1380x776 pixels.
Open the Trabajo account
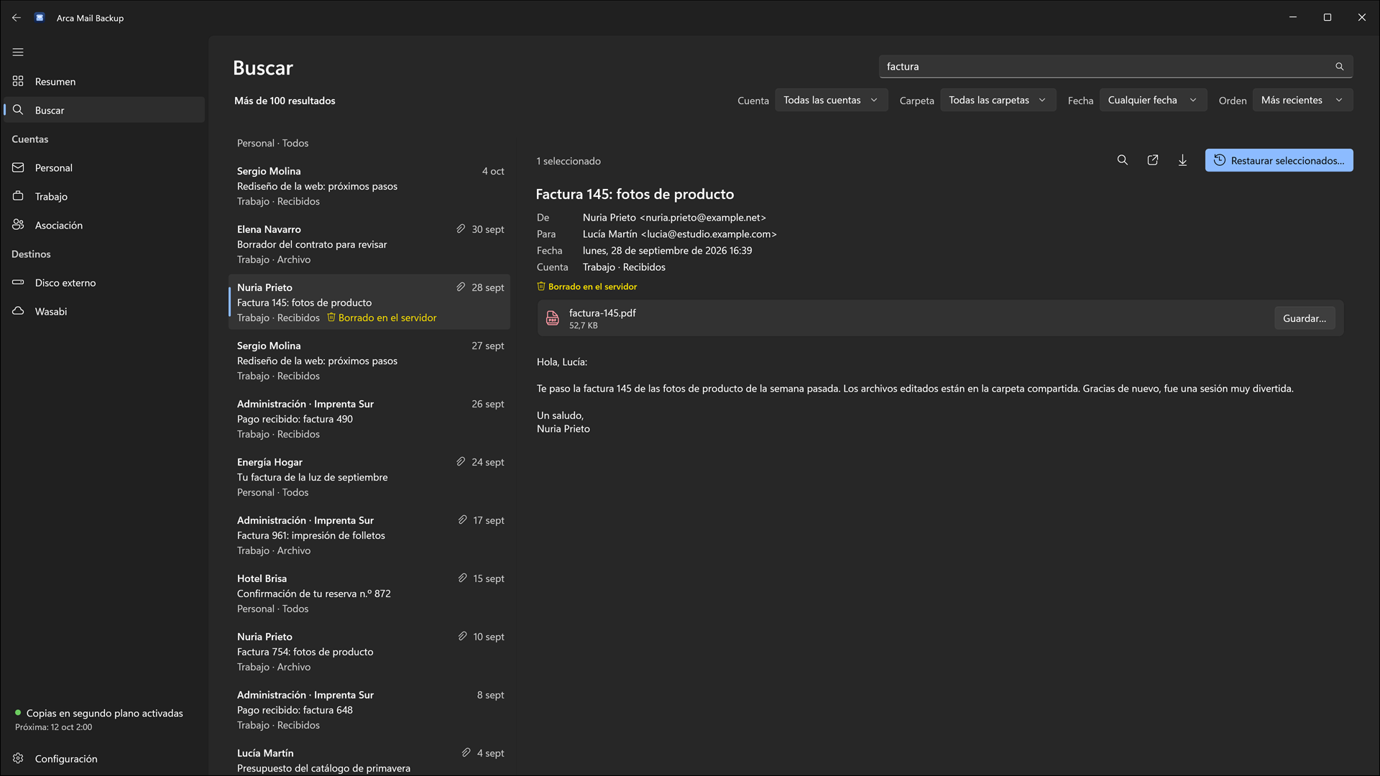click(x=104, y=196)
